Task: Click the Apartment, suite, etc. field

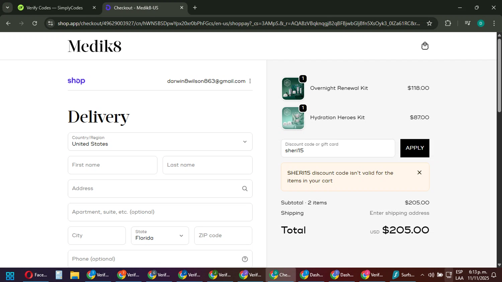Action: point(160,212)
